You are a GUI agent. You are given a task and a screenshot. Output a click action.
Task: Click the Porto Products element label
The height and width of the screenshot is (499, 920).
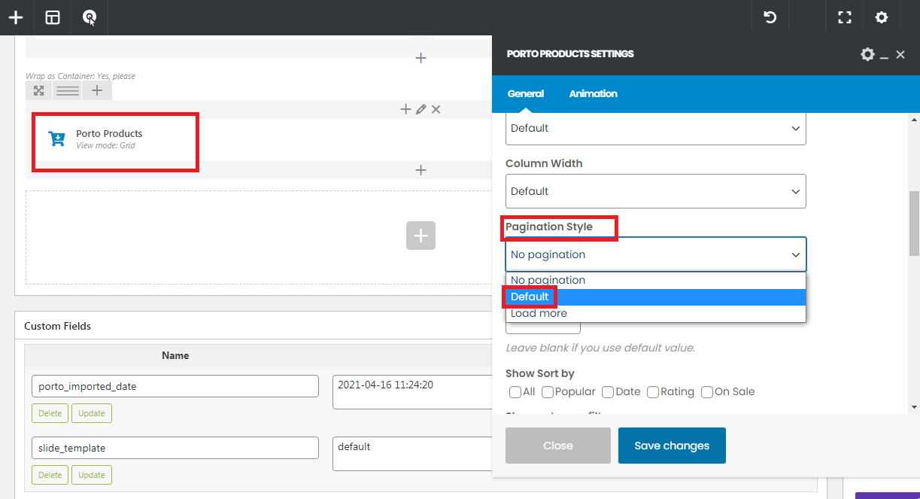click(109, 133)
